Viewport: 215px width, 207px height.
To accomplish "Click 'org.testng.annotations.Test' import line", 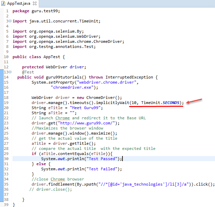I will point(54,47).
